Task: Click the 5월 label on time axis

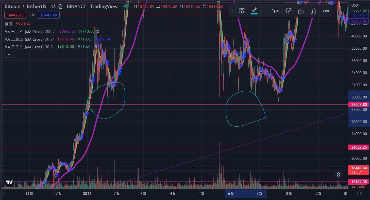Action: pos(201,193)
